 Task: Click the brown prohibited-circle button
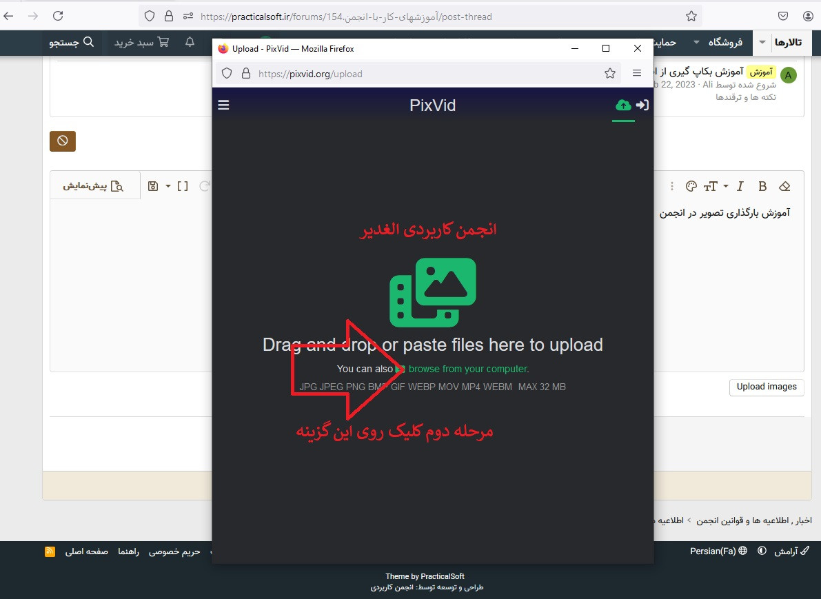[x=63, y=141]
